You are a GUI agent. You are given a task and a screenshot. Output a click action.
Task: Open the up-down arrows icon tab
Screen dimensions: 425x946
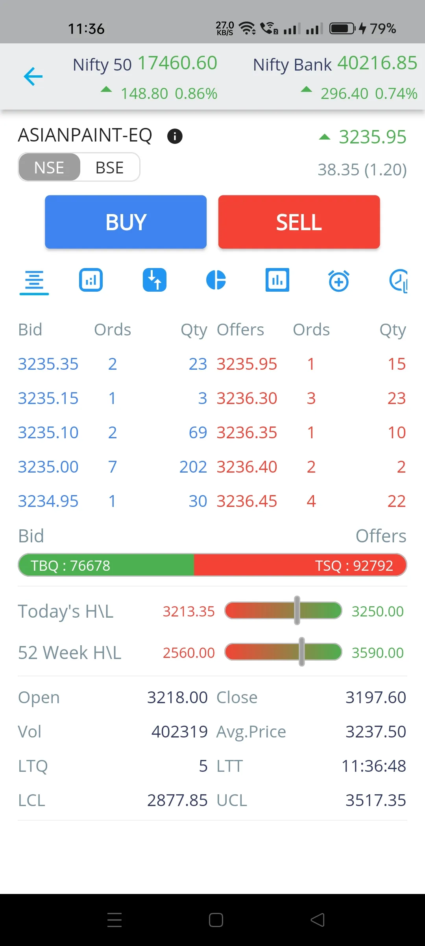click(154, 280)
